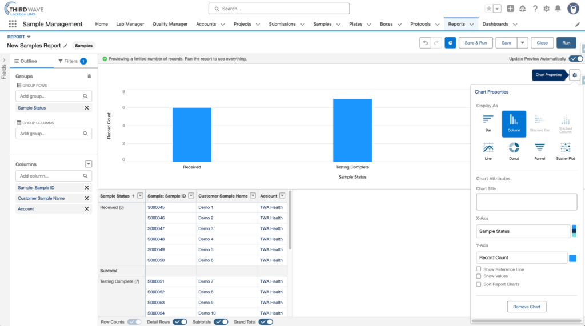
Task: Open the Columns options dropdown
Action: point(89,164)
